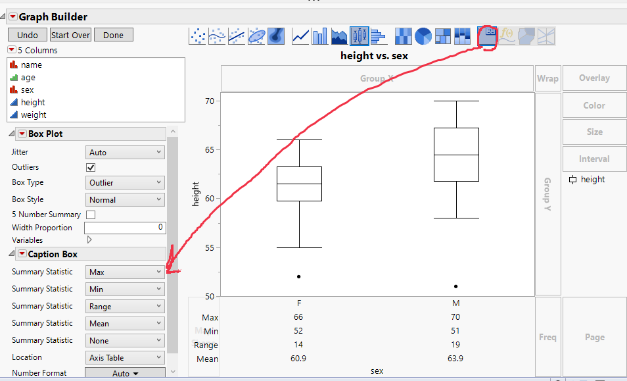Select the Bar chart element icon
Screen dimensions: 627x381
(319, 36)
